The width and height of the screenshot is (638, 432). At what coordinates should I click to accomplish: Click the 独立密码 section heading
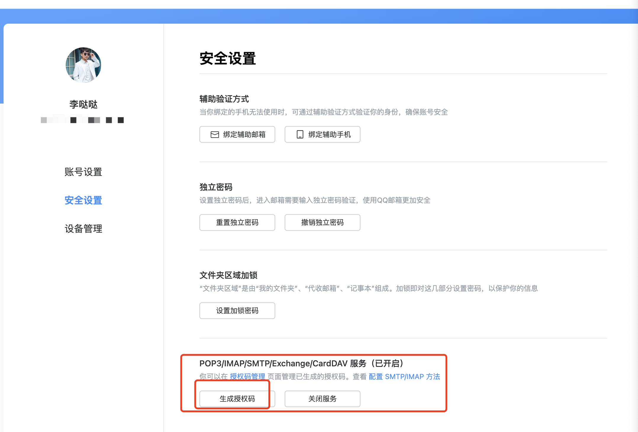pyautogui.click(x=216, y=187)
